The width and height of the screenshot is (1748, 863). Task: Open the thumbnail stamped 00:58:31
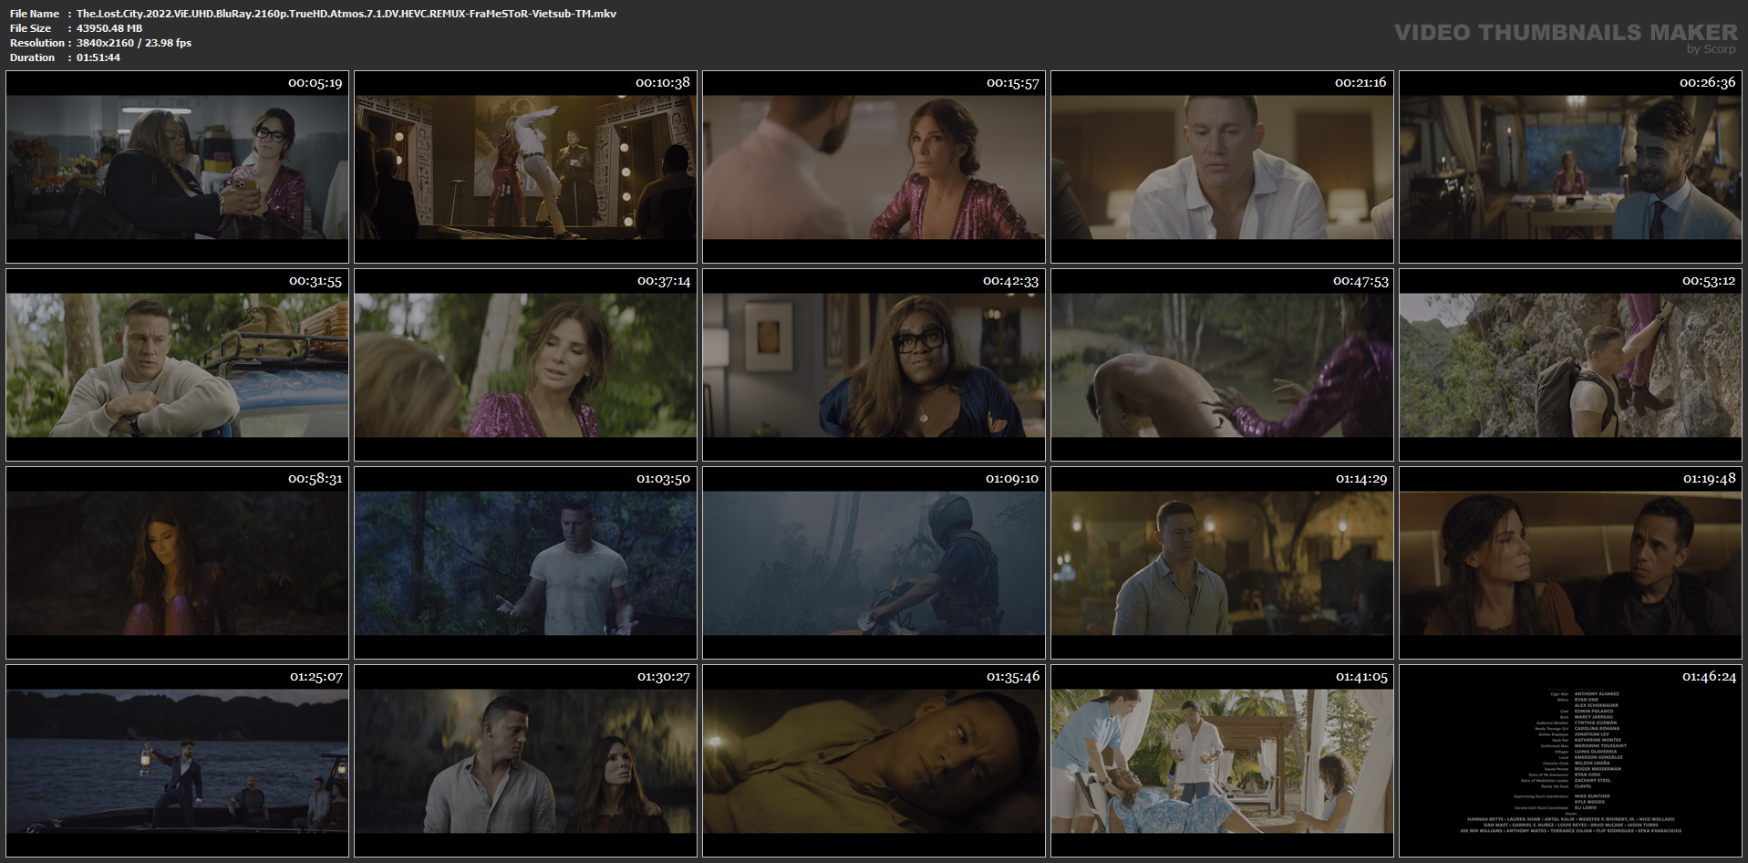coord(177,563)
